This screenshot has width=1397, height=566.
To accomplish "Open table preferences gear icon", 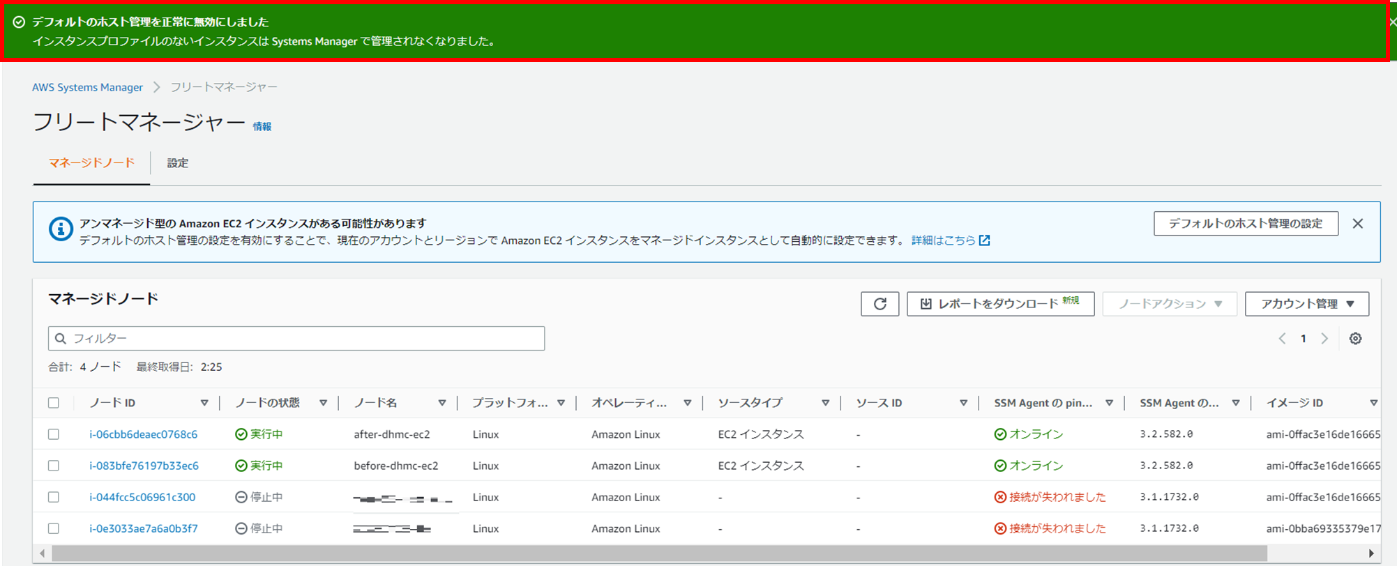I will click(1355, 339).
